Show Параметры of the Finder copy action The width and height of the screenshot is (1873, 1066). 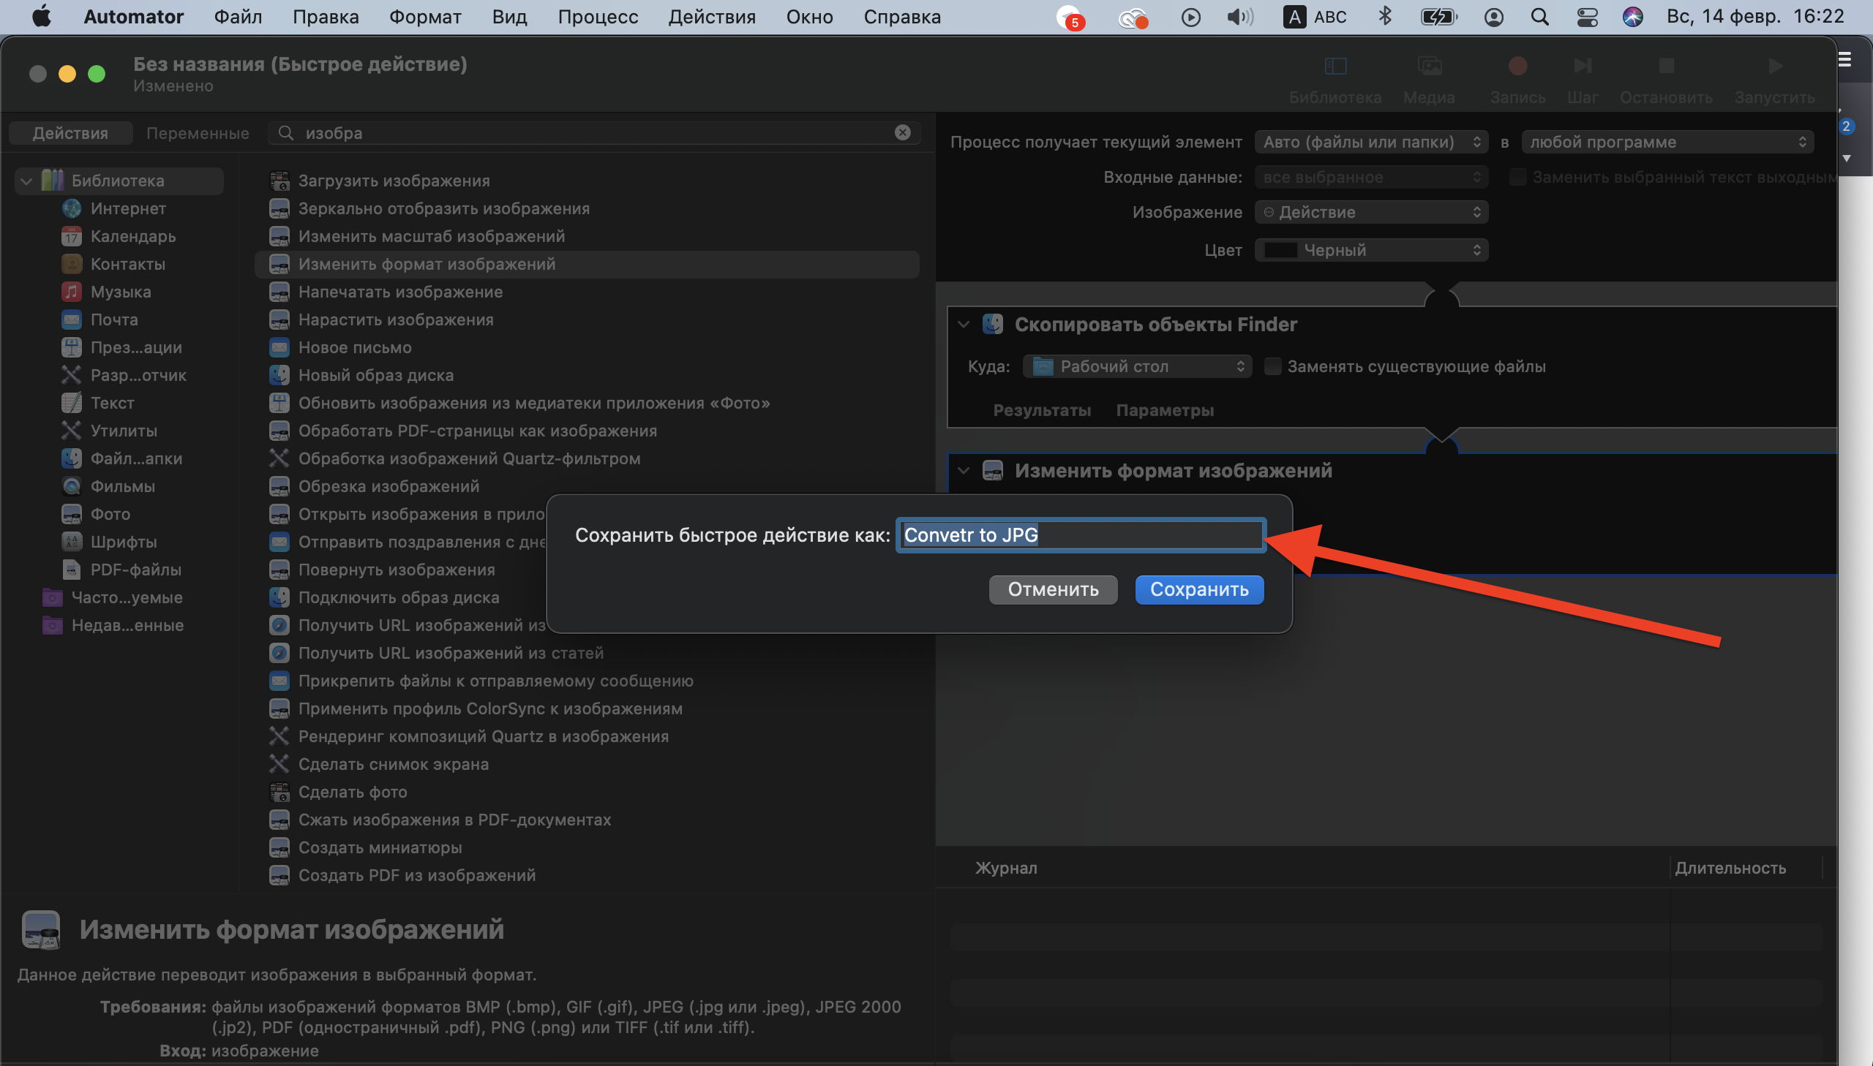(x=1165, y=411)
